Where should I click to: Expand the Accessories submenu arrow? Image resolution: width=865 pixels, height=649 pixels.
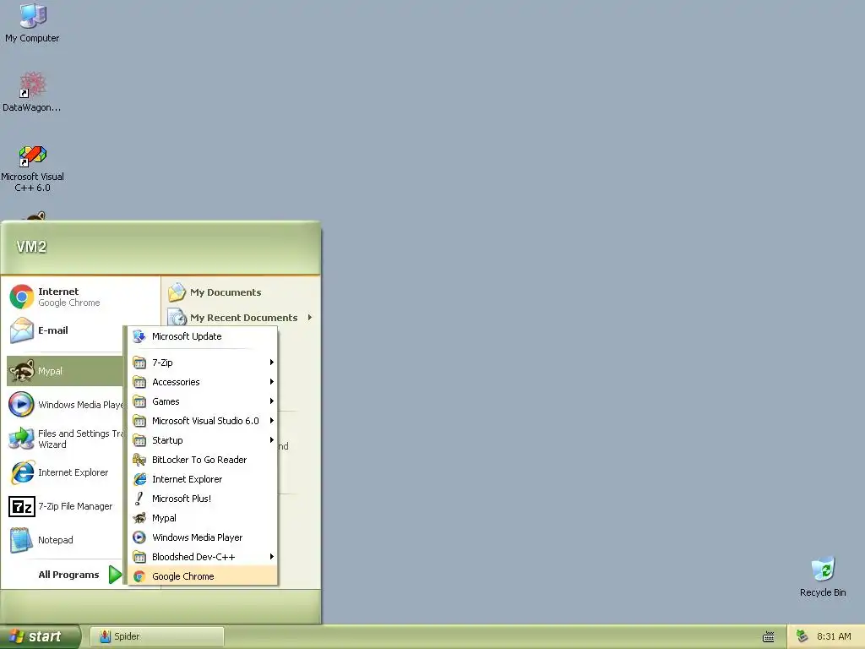[271, 382]
